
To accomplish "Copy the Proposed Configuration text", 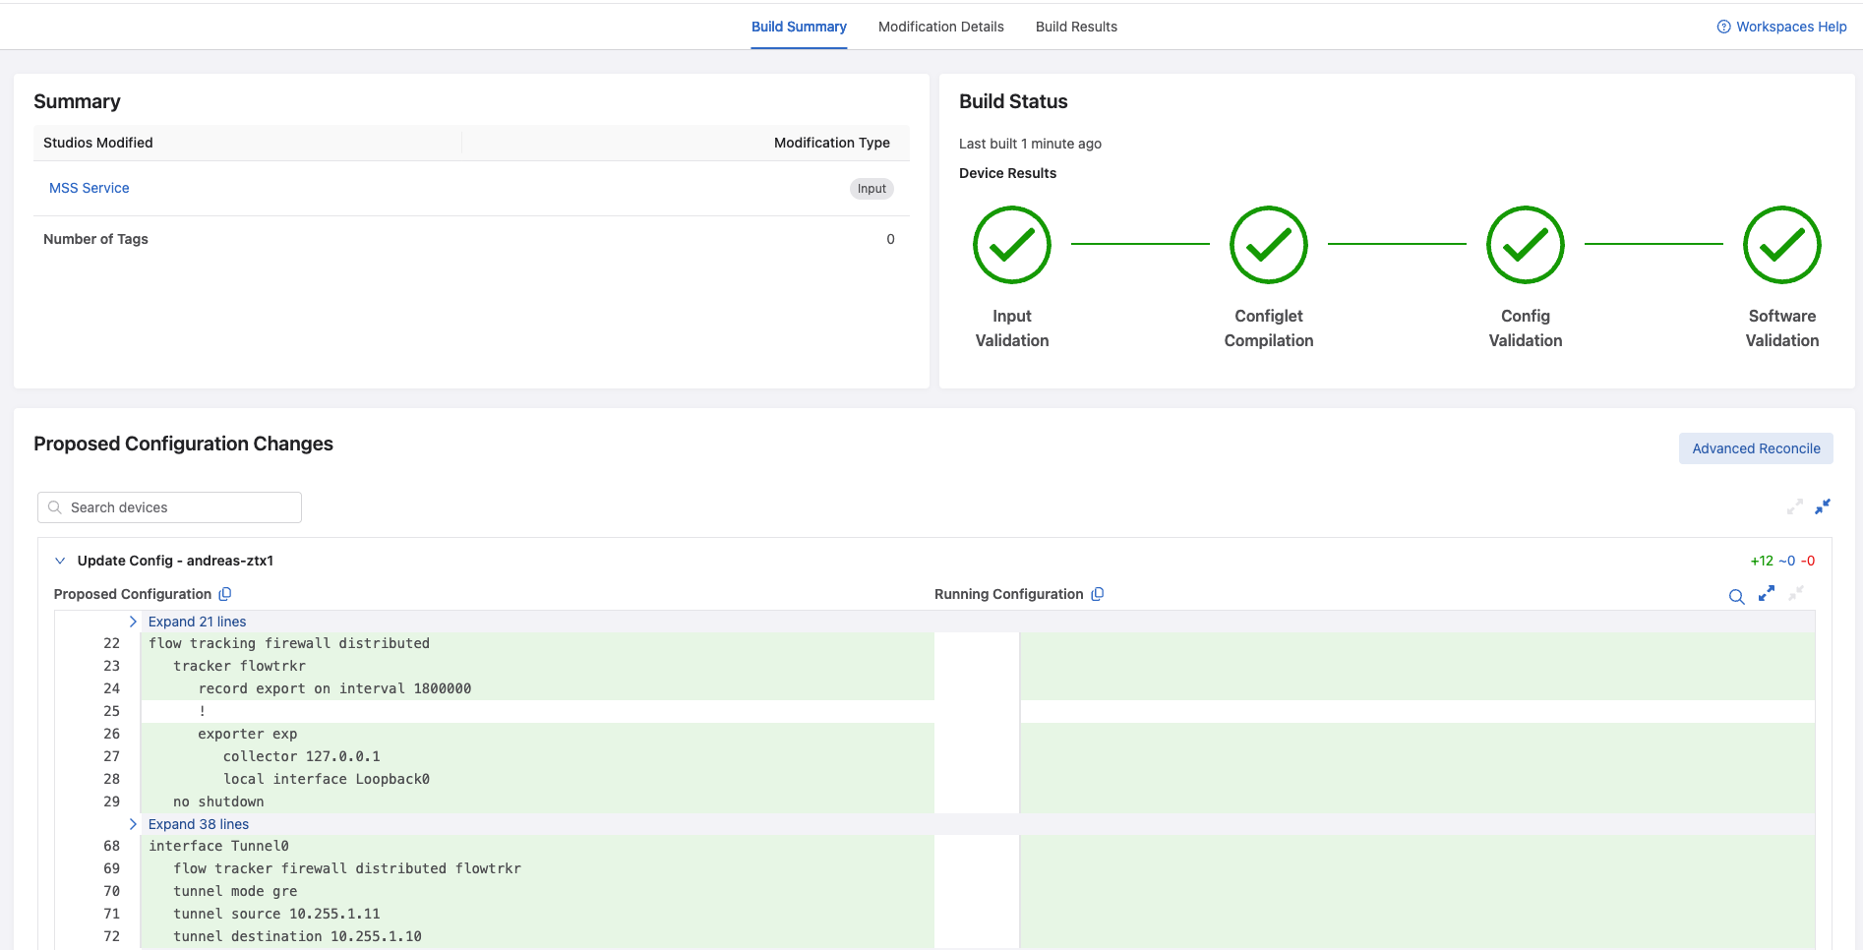I will coord(225,594).
